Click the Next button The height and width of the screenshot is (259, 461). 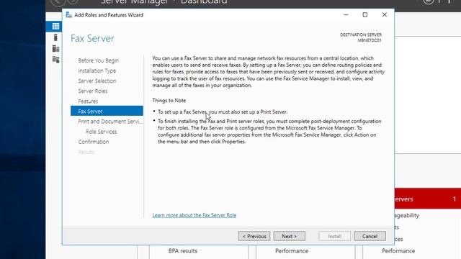click(290, 236)
